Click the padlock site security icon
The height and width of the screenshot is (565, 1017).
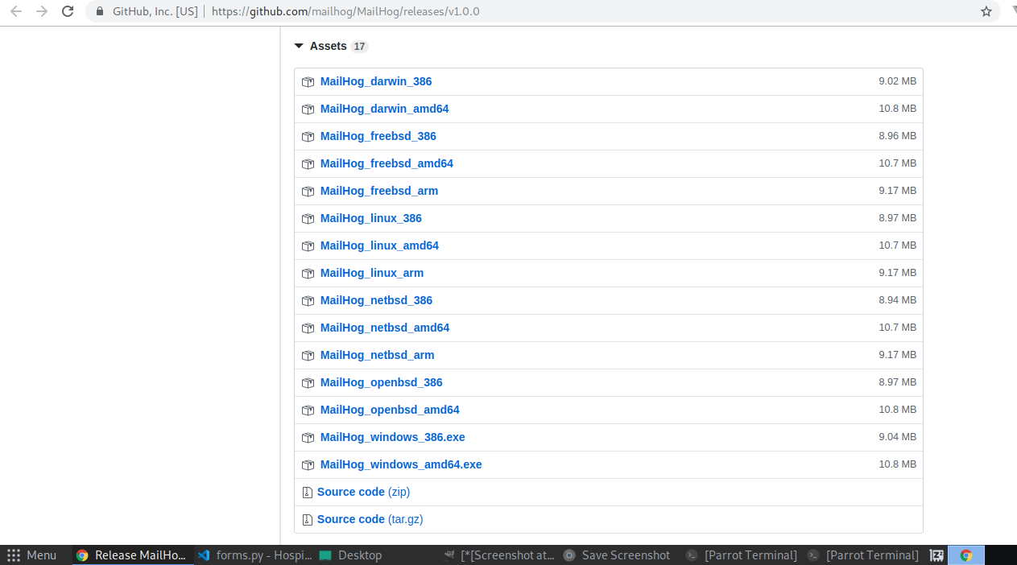coord(100,11)
